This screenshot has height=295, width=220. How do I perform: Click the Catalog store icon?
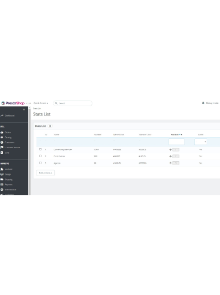pyautogui.click(x=2, y=137)
